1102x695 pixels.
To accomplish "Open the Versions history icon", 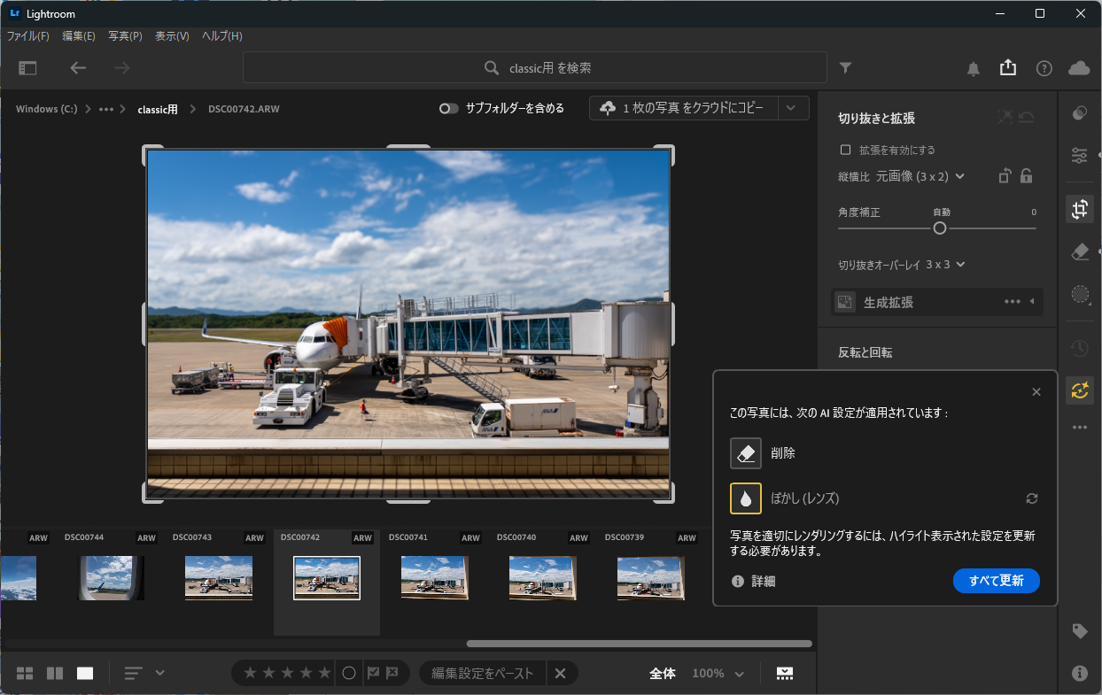I will [x=1080, y=348].
